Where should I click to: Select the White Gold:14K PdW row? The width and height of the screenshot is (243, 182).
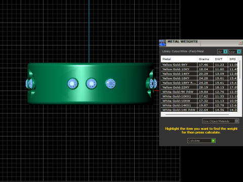pyautogui.click(x=199, y=110)
